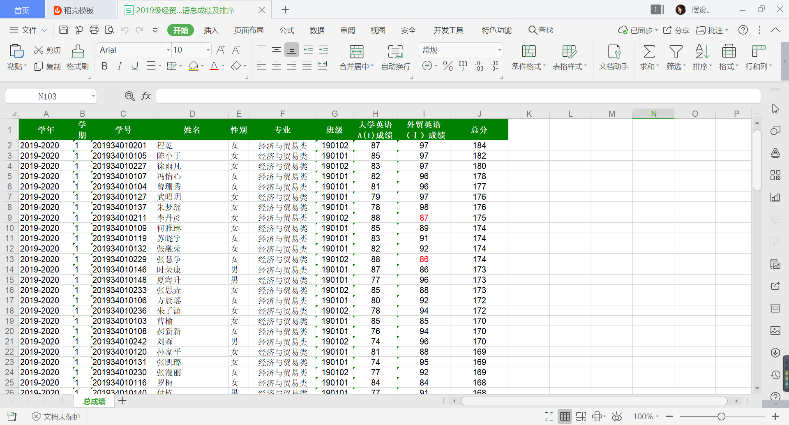The image size is (789, 425).
Task: Apply the red font color
Action: tap(214, 66)
